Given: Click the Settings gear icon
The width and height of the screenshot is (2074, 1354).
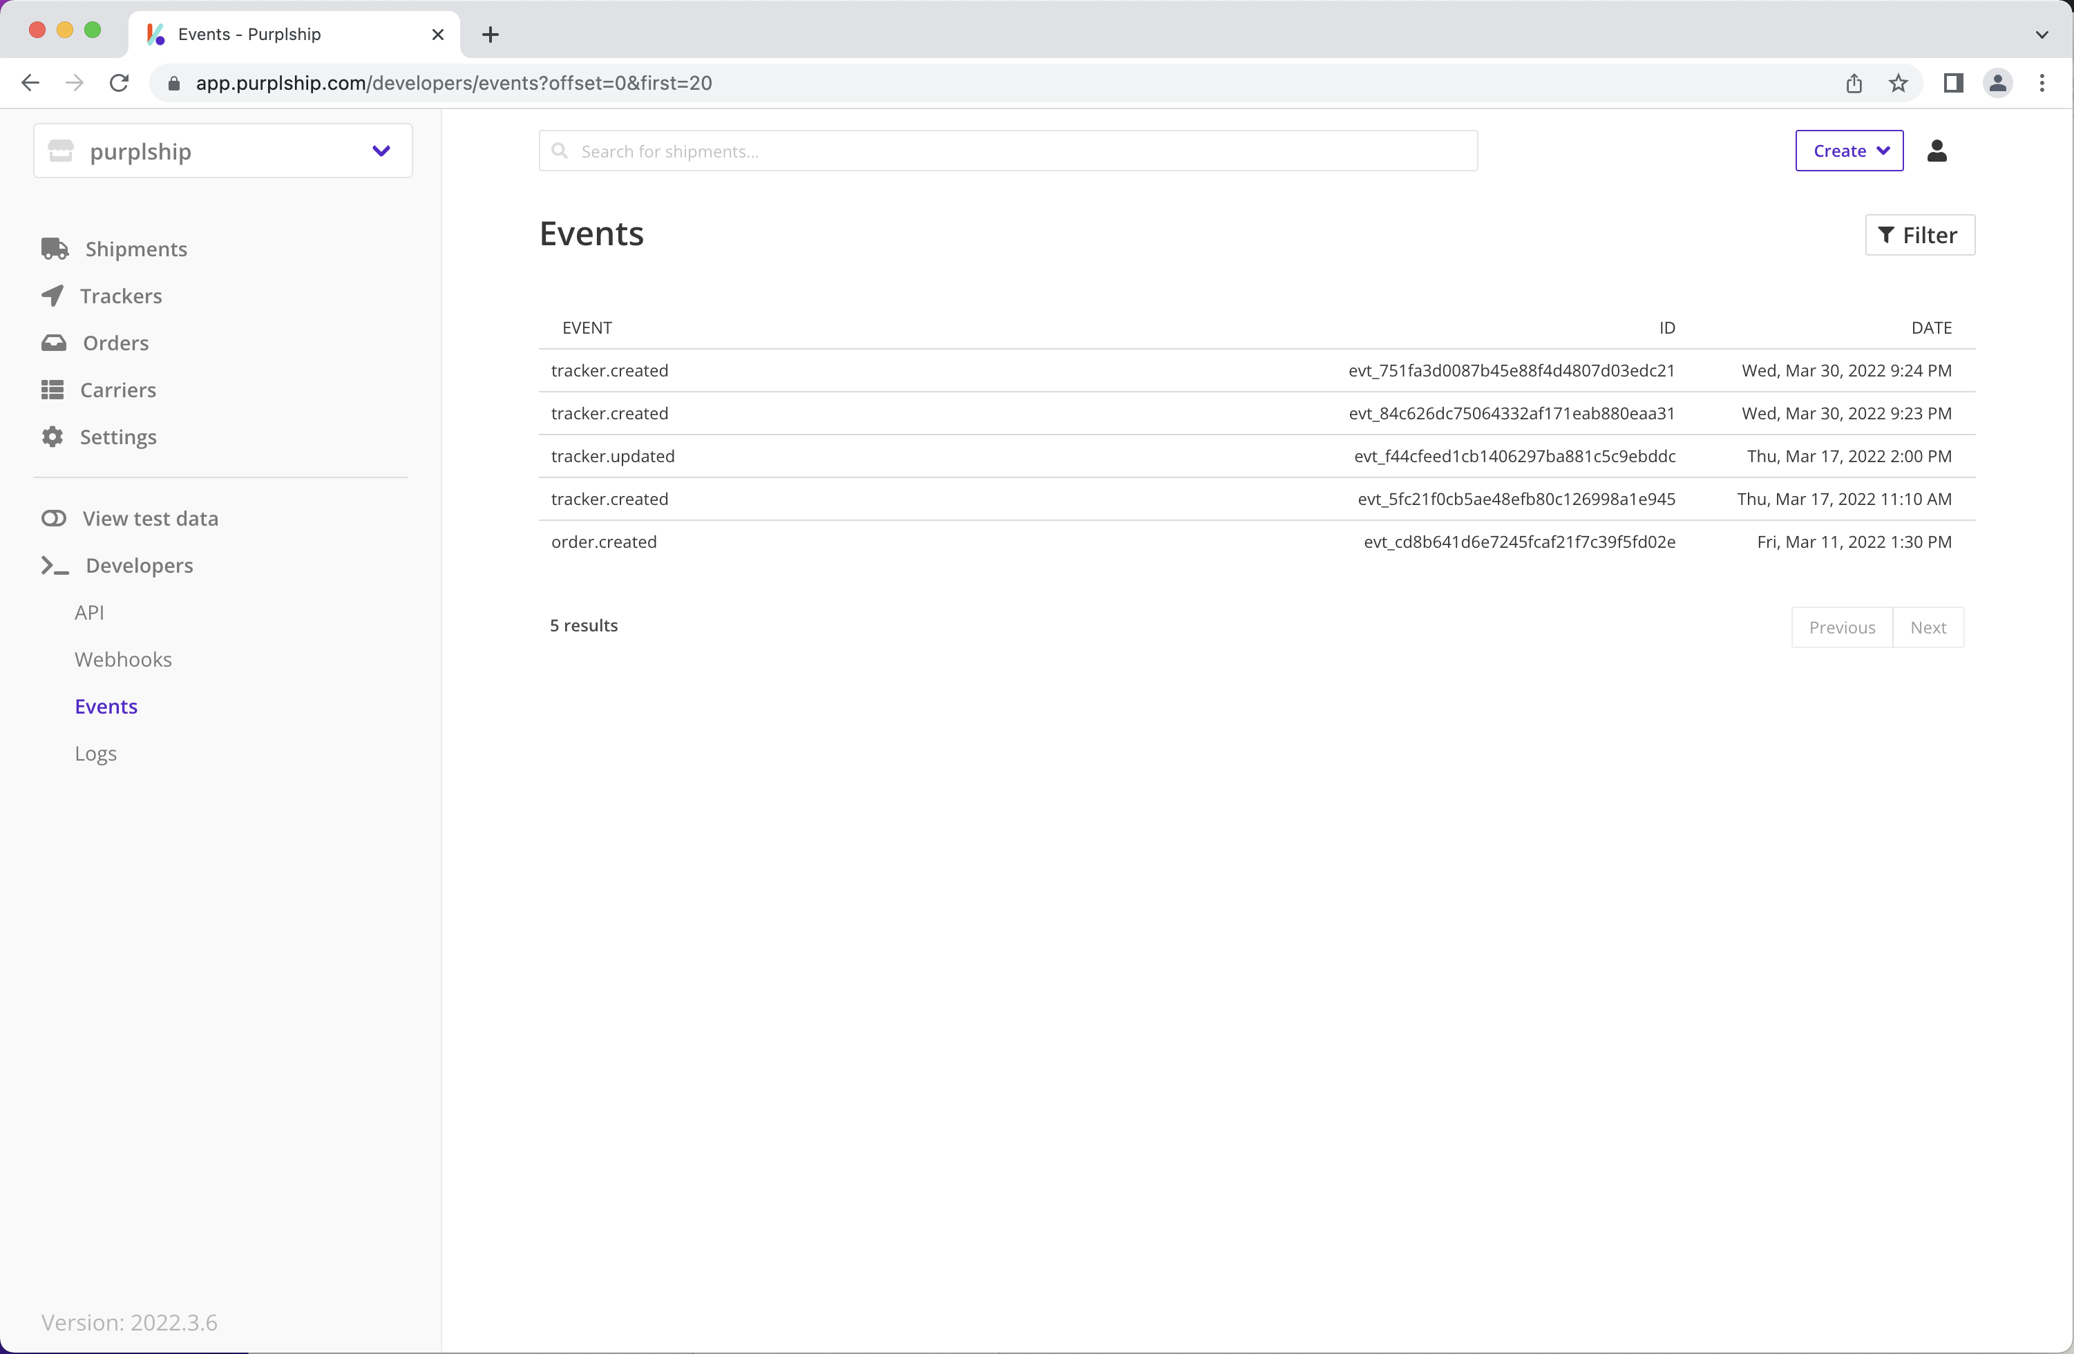Looking at the screenshot, I should click(x=53, y=437).
